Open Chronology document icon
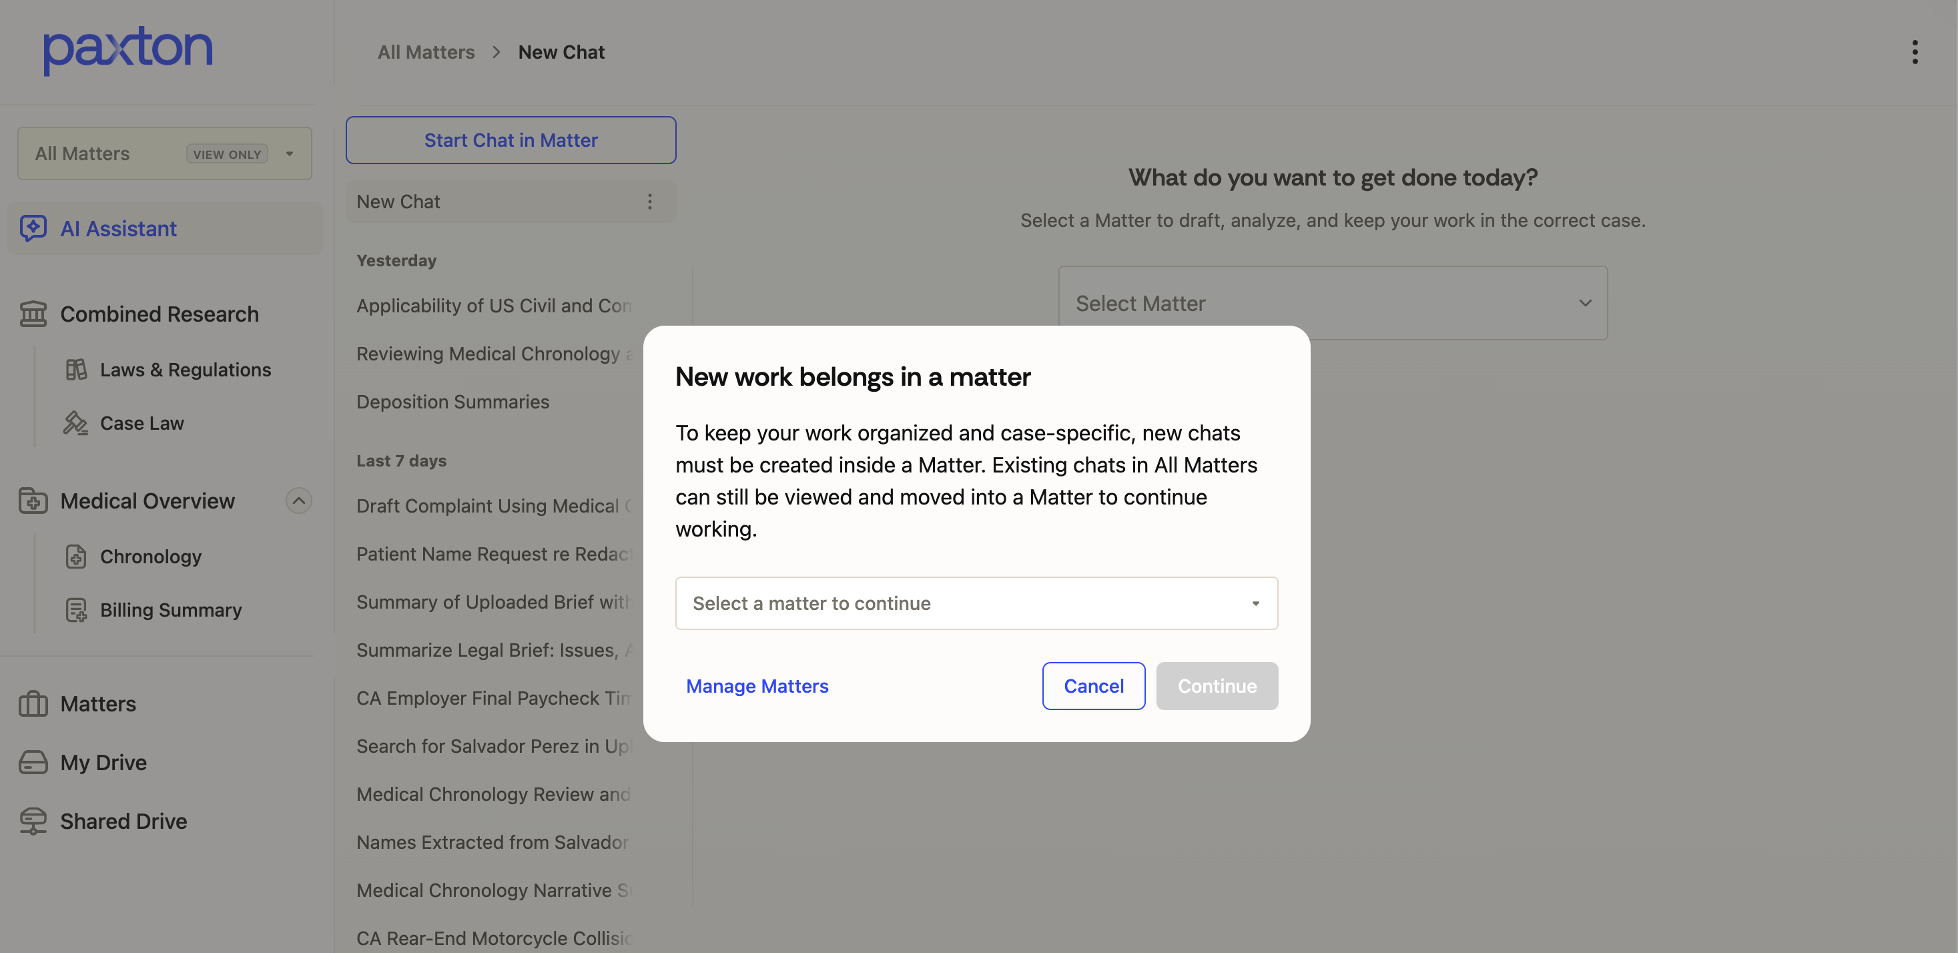This screenshot has width=1958, height=953. 76,557
